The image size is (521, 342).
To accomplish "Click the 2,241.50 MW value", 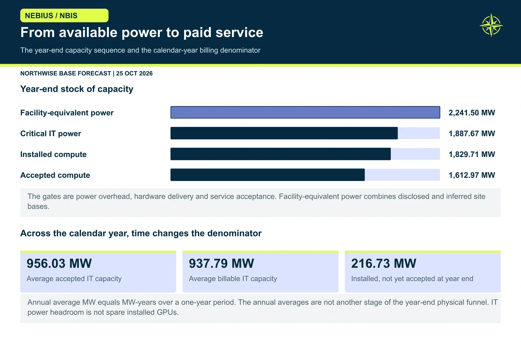I will pos(472,113).
